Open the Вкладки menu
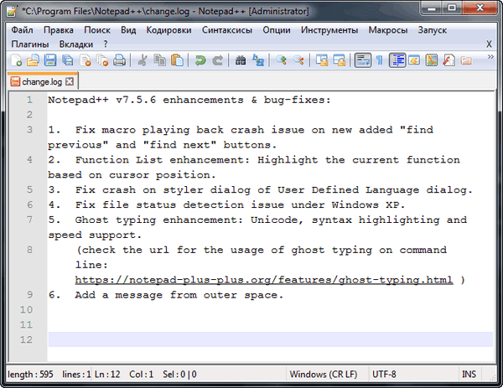Viewport: 503px width, 388px height. point(76,44)
